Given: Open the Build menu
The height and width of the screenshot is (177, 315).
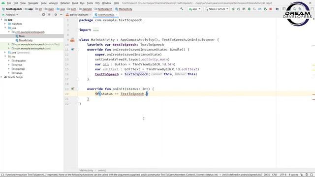Looking at the screenshot, I should point(75,3).
